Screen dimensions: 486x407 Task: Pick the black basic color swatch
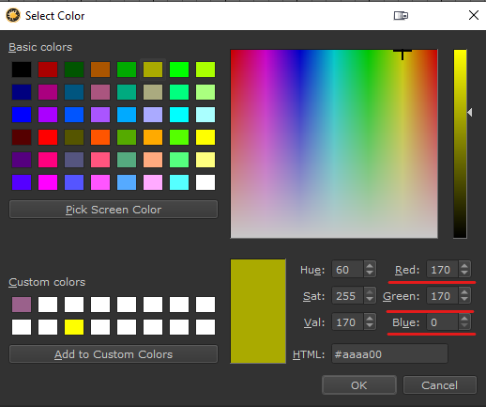click(x=22, y=70)
